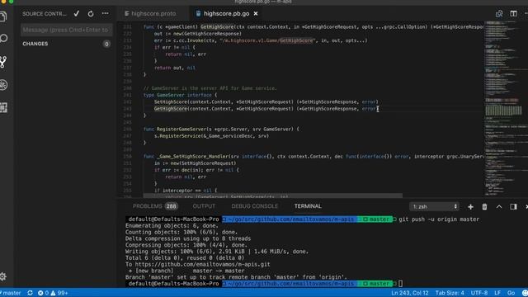Open the Extensions view in the activity bar
Screen dimensions: 528x297
[x=3, y=107]
